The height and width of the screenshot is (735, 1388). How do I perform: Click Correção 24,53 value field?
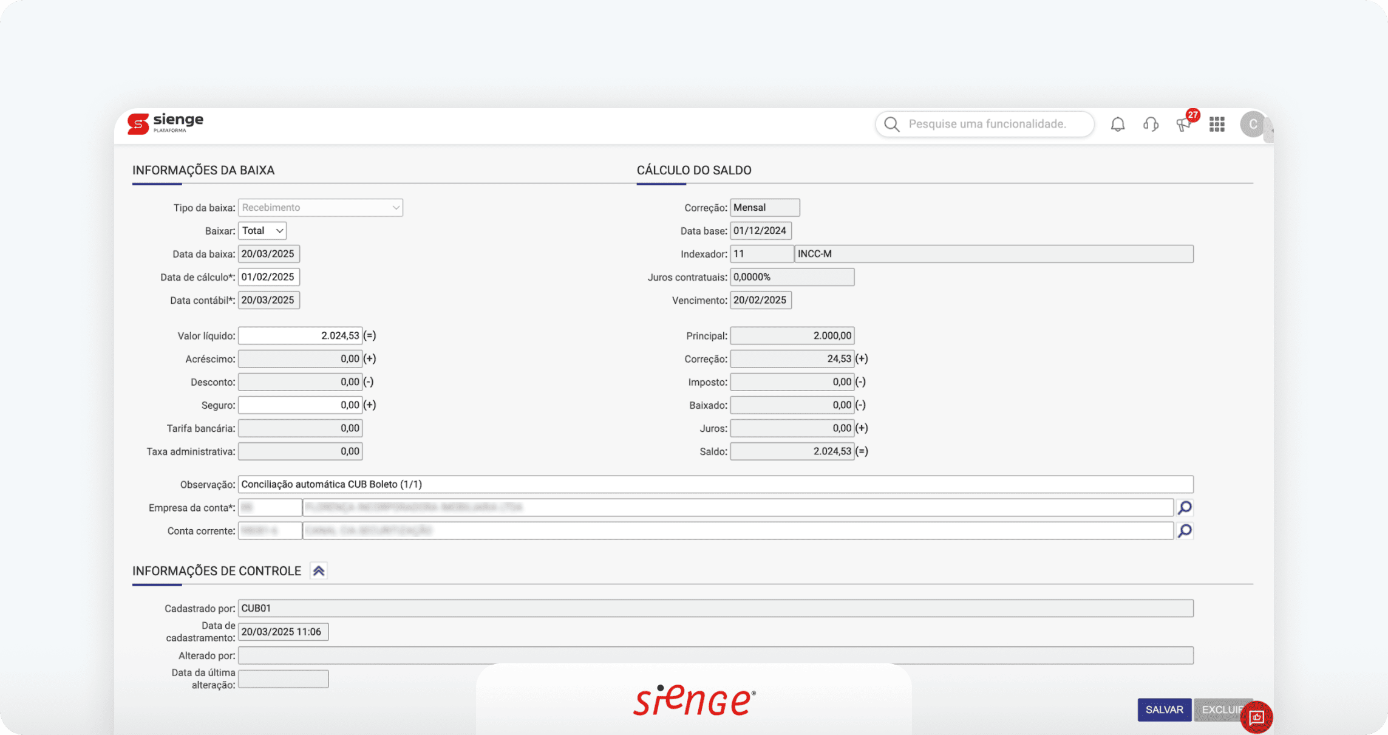(x=792, y=358)
